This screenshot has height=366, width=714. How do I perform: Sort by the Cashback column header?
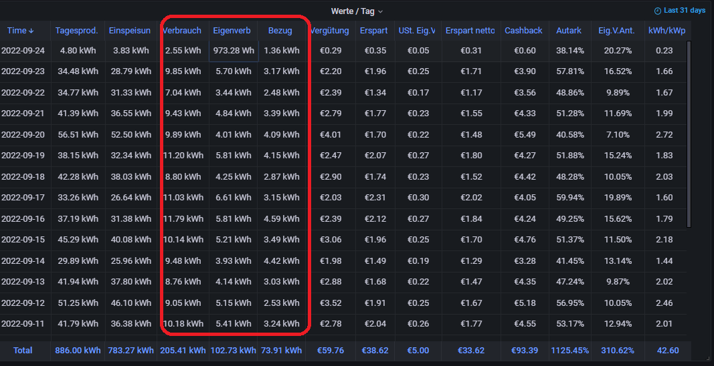(x=523, y=31)
